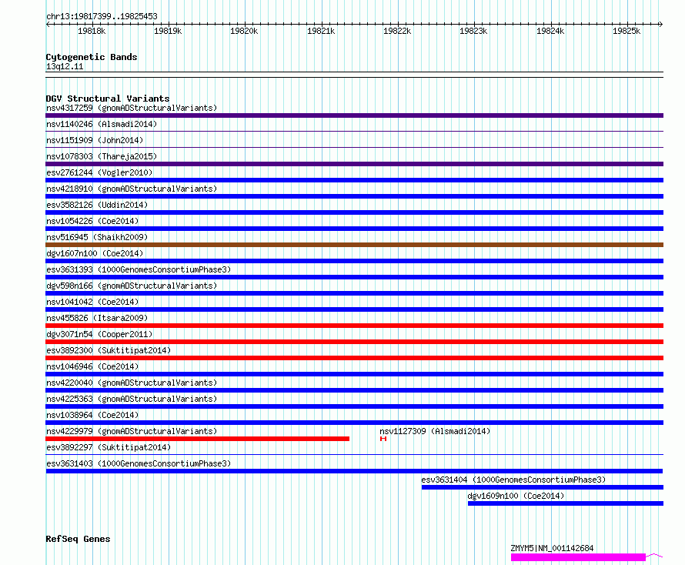Viewport: 685px width, 565px height.
Task: Click the 19821k ruler position
Action: click(x=321, y=31)
